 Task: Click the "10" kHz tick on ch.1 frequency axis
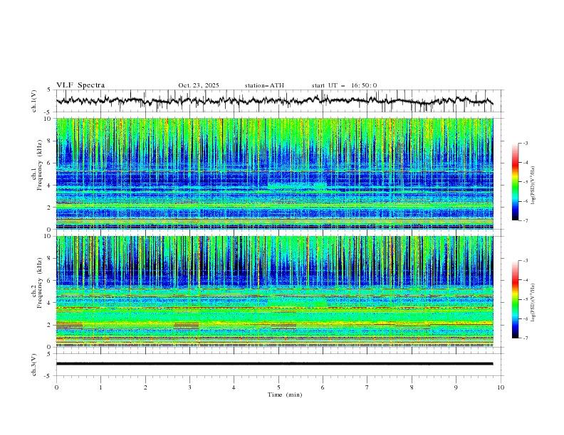click(x=49, y=119)
